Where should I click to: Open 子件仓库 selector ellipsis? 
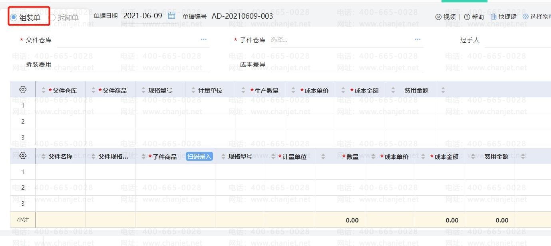tap(418, 39)
